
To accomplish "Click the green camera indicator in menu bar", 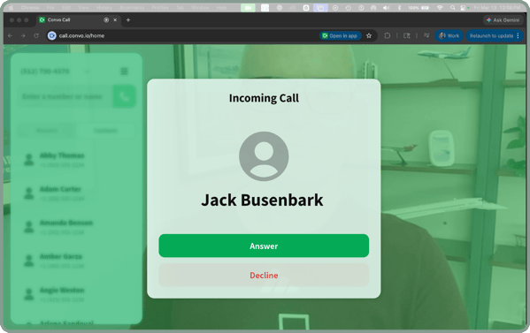I will pos(248,7).
